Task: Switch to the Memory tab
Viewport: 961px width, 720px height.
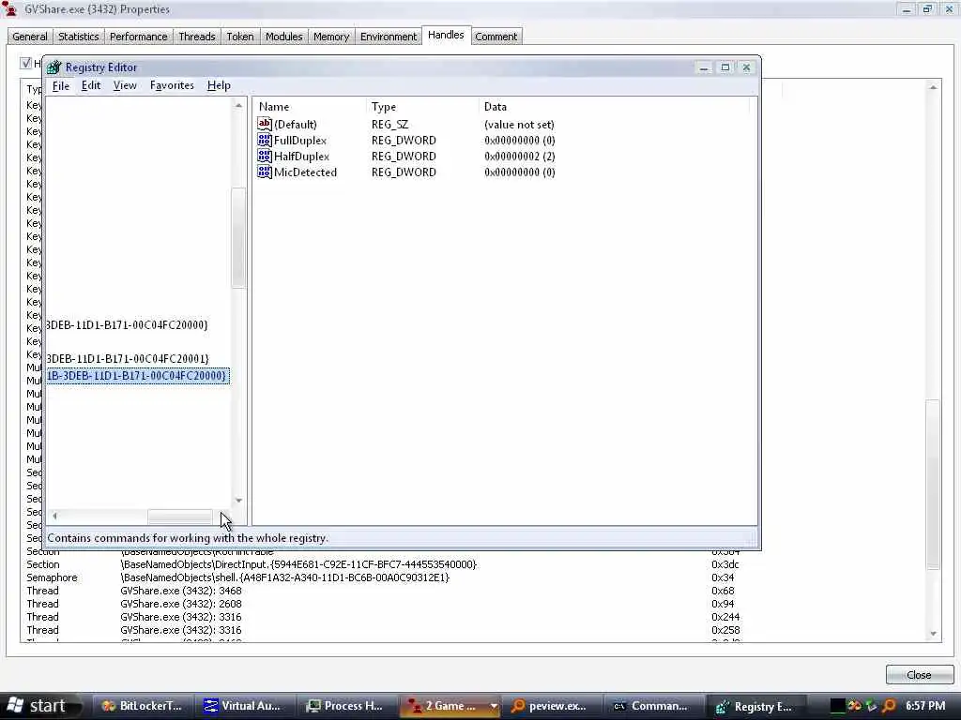Action: pyautogui.click(x=331, y=37)
